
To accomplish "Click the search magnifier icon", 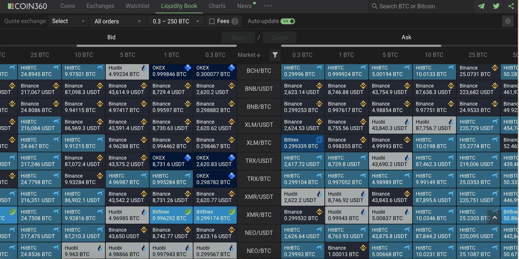I will [x=374, y=6].
